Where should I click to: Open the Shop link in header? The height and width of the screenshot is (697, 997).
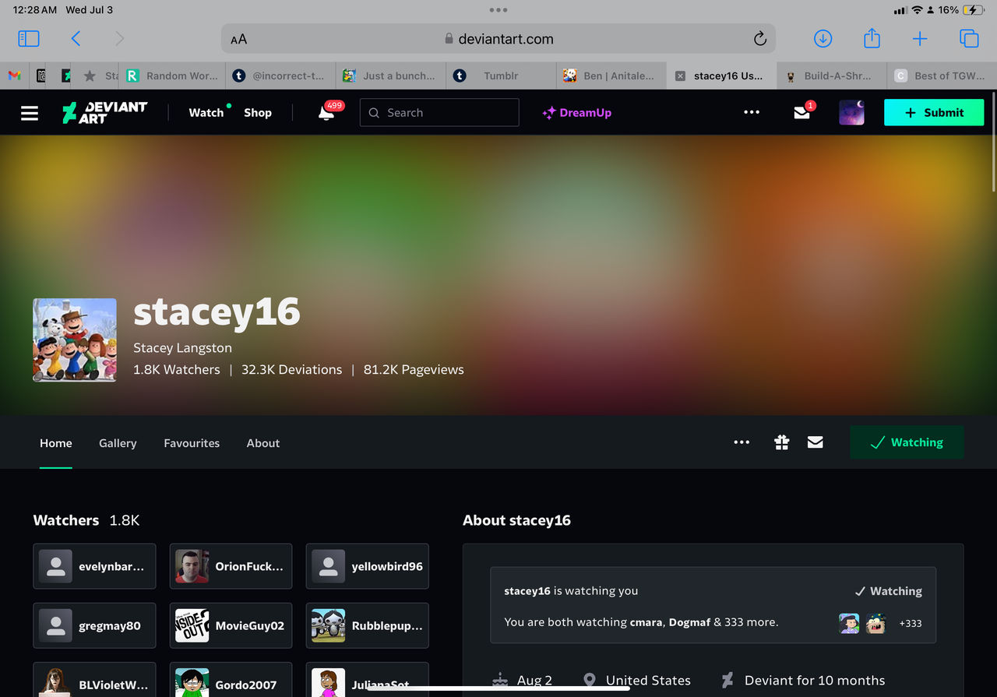click(x=258, y=113)
